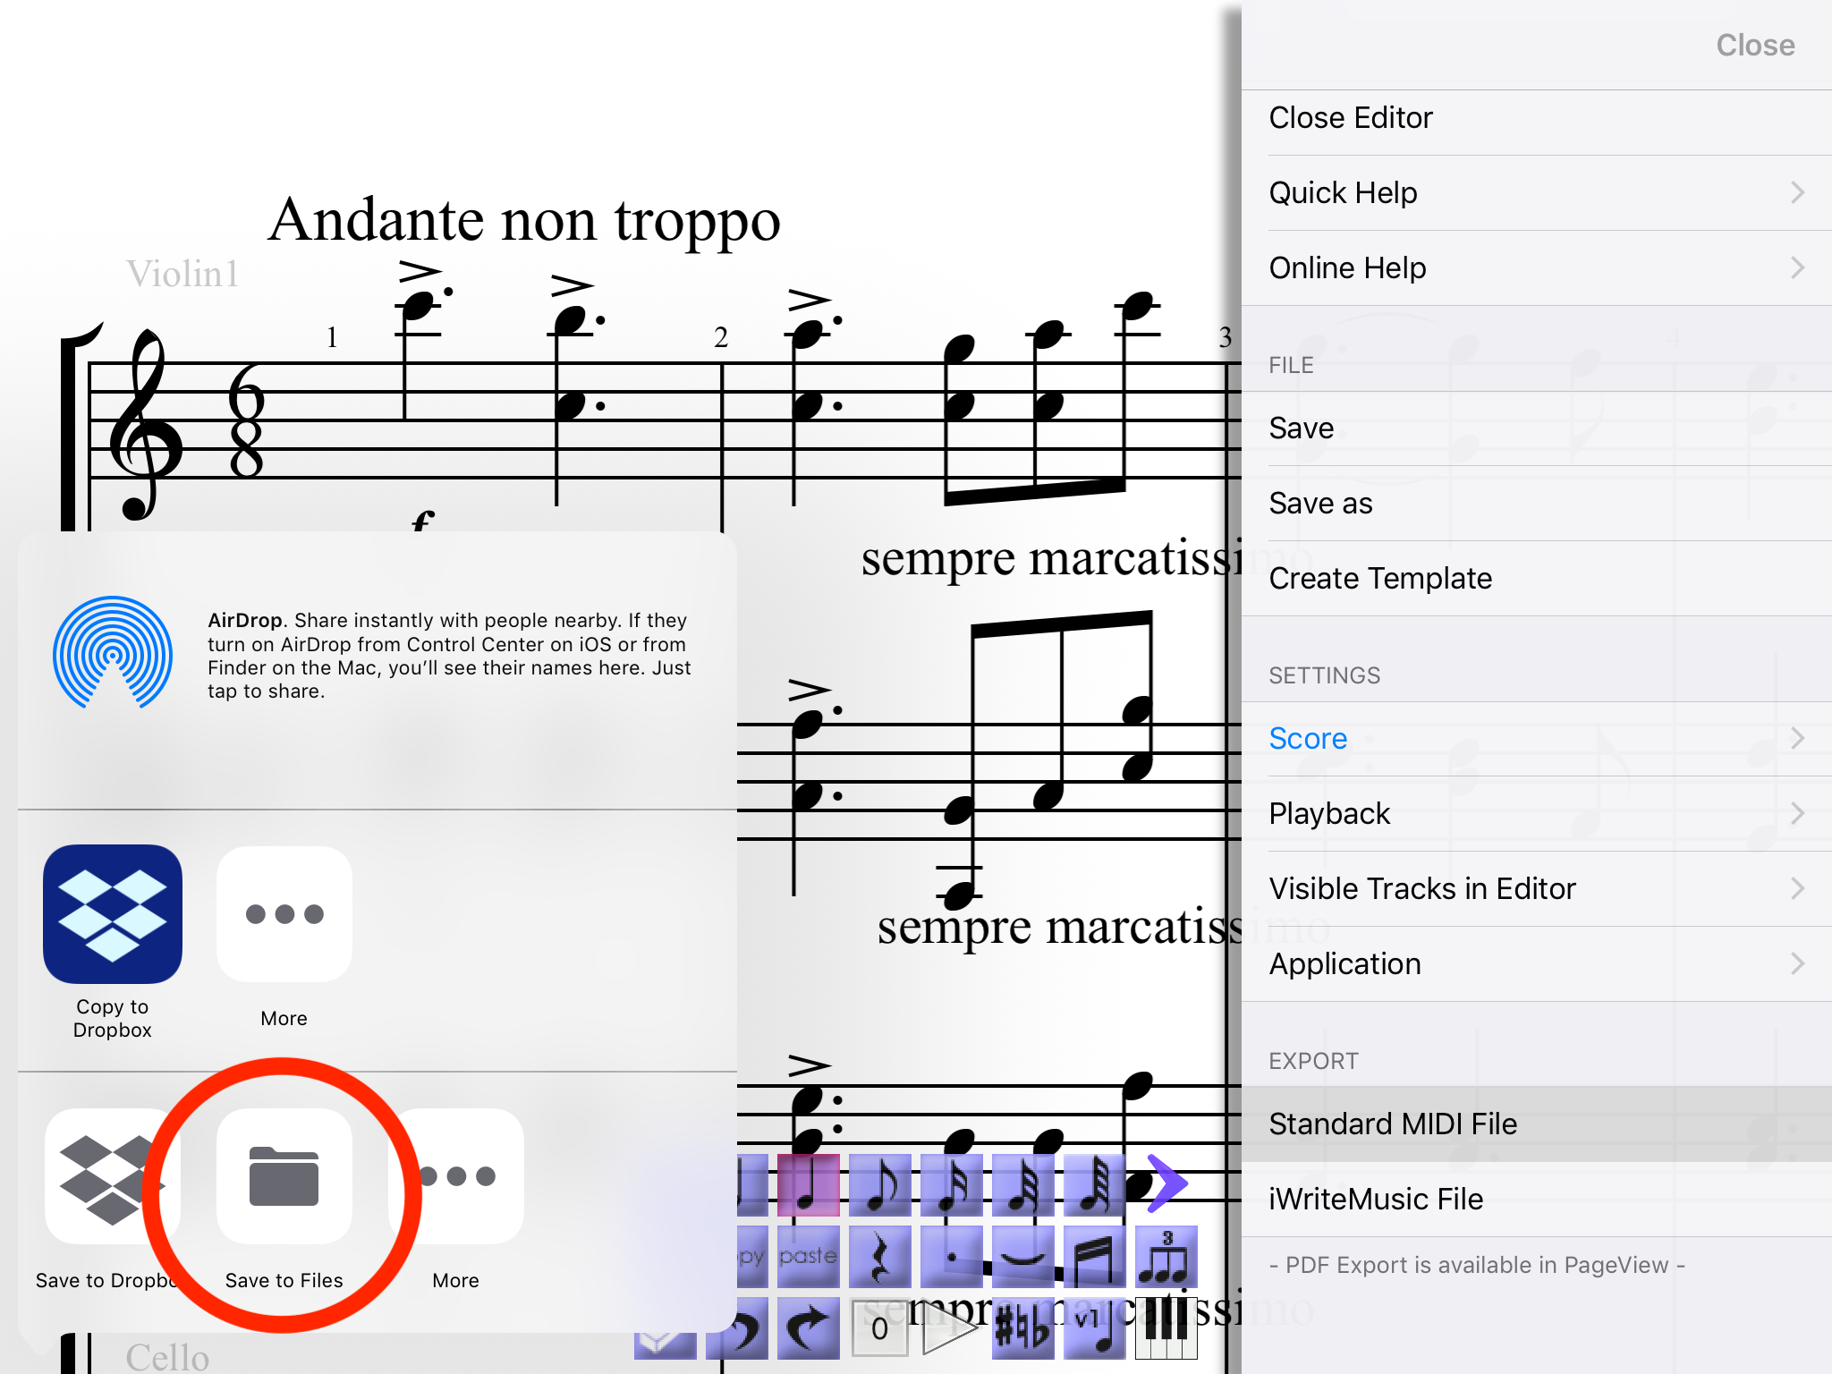
Task: Choose Standard MIDI File export
Action: click(1537, 1124)
